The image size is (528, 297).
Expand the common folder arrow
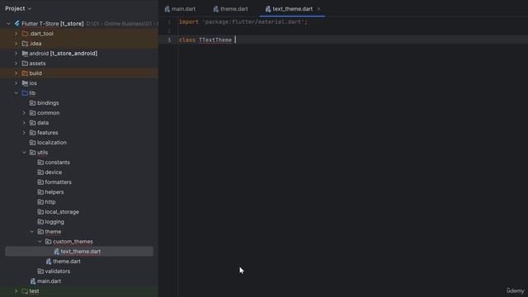24,113
